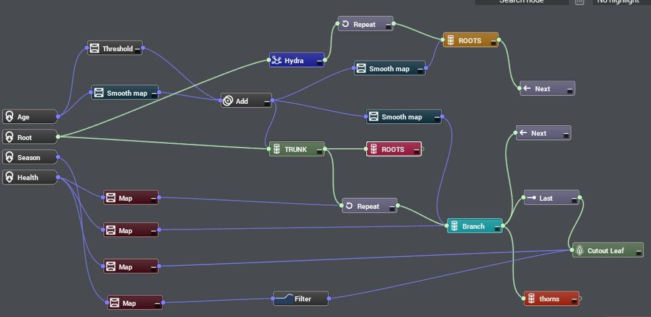Collapse the Hydra node with its minus button

pyautogui.click(x=319, y=63)
